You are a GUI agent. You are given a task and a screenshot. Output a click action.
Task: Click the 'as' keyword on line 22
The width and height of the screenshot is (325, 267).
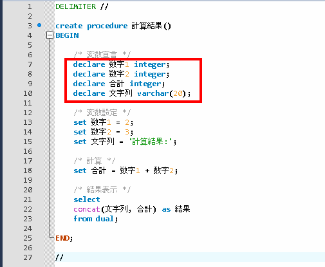166,209
